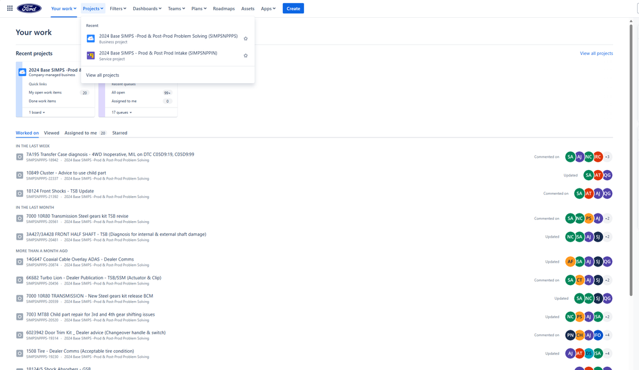Image resolution: width=639 pixels, height=370 pixels.
Task: Open 18124 Front Shocks TSB Update item
Action: pyautogui.click(x=60, y=191)
